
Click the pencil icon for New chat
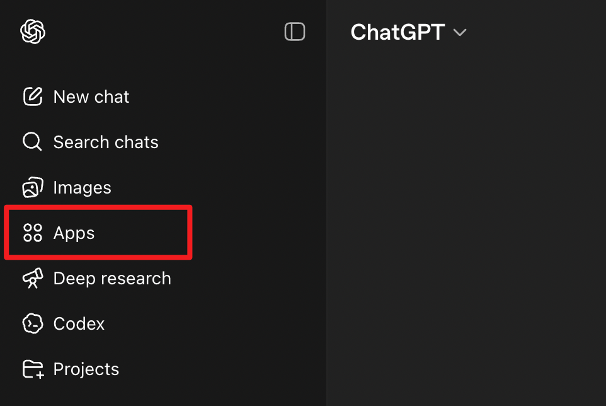click(33, 96)
